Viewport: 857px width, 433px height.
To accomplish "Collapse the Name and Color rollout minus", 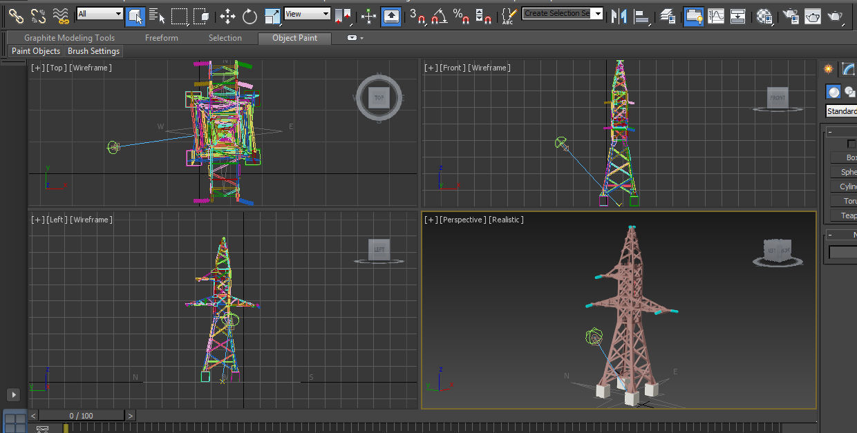I will click(829, 235).
